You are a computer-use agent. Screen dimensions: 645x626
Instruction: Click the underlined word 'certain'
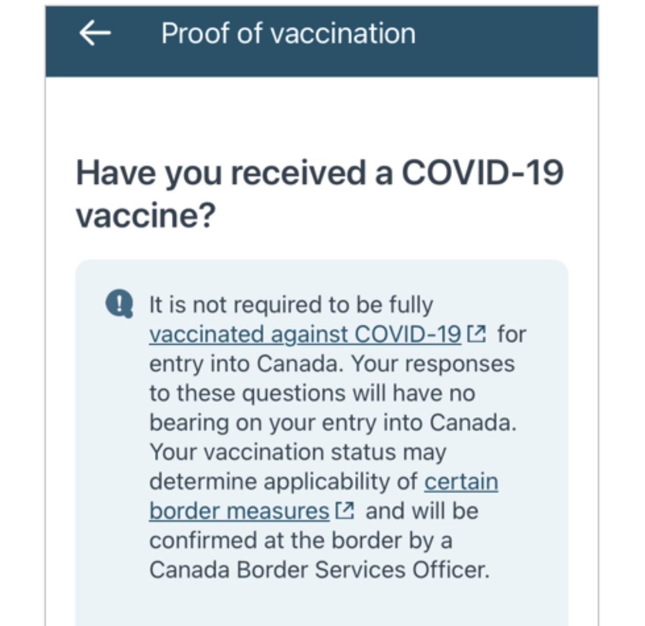coord(461,481)
